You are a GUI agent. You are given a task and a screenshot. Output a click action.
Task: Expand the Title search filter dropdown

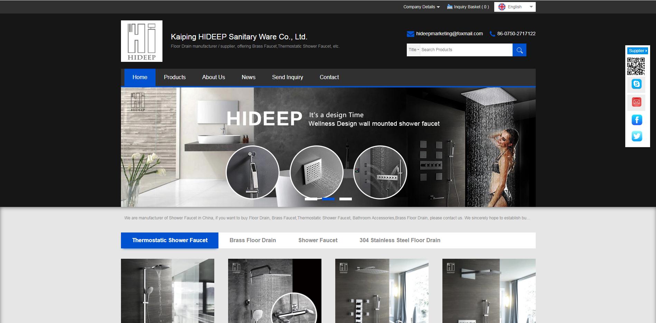(413, 50)
